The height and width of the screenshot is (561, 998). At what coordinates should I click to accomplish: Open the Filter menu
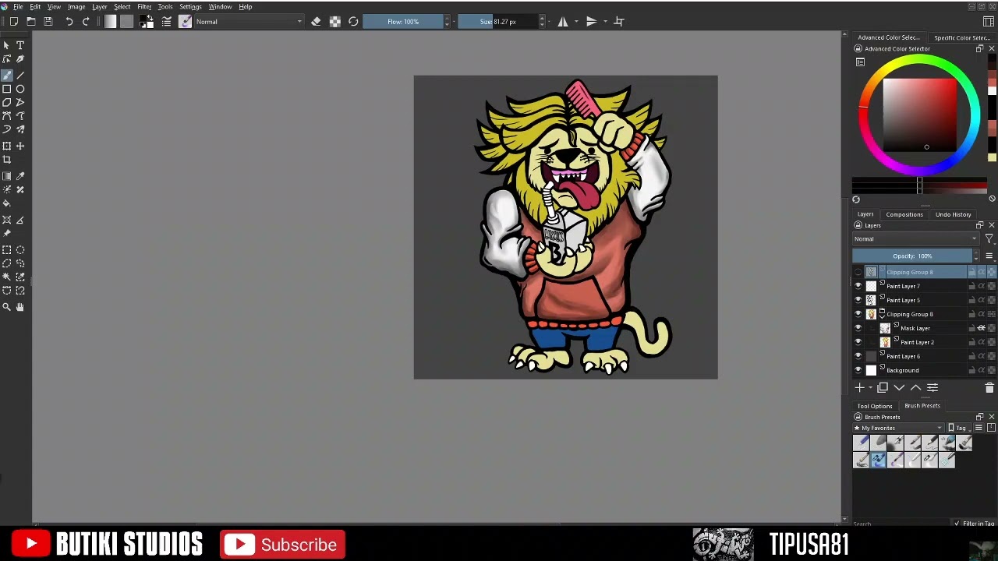144,6
